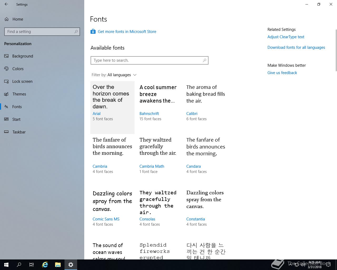Open Taskbar settings page
This screenshot has width=337, height=270.
[x=42, y=132]
